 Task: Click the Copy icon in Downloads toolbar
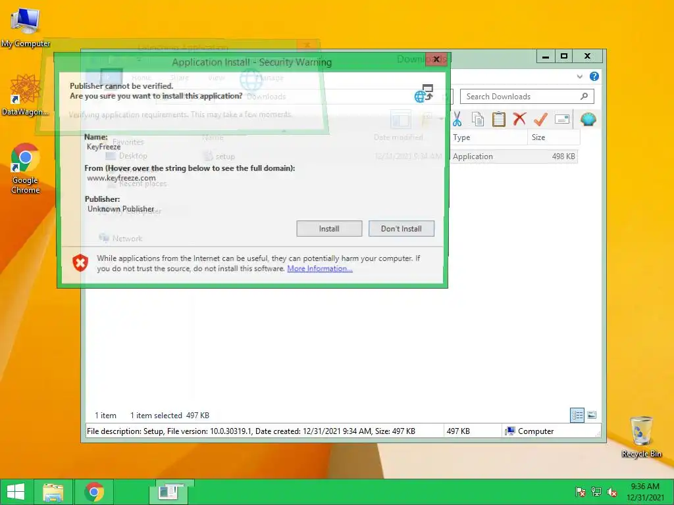coord(478,120)
